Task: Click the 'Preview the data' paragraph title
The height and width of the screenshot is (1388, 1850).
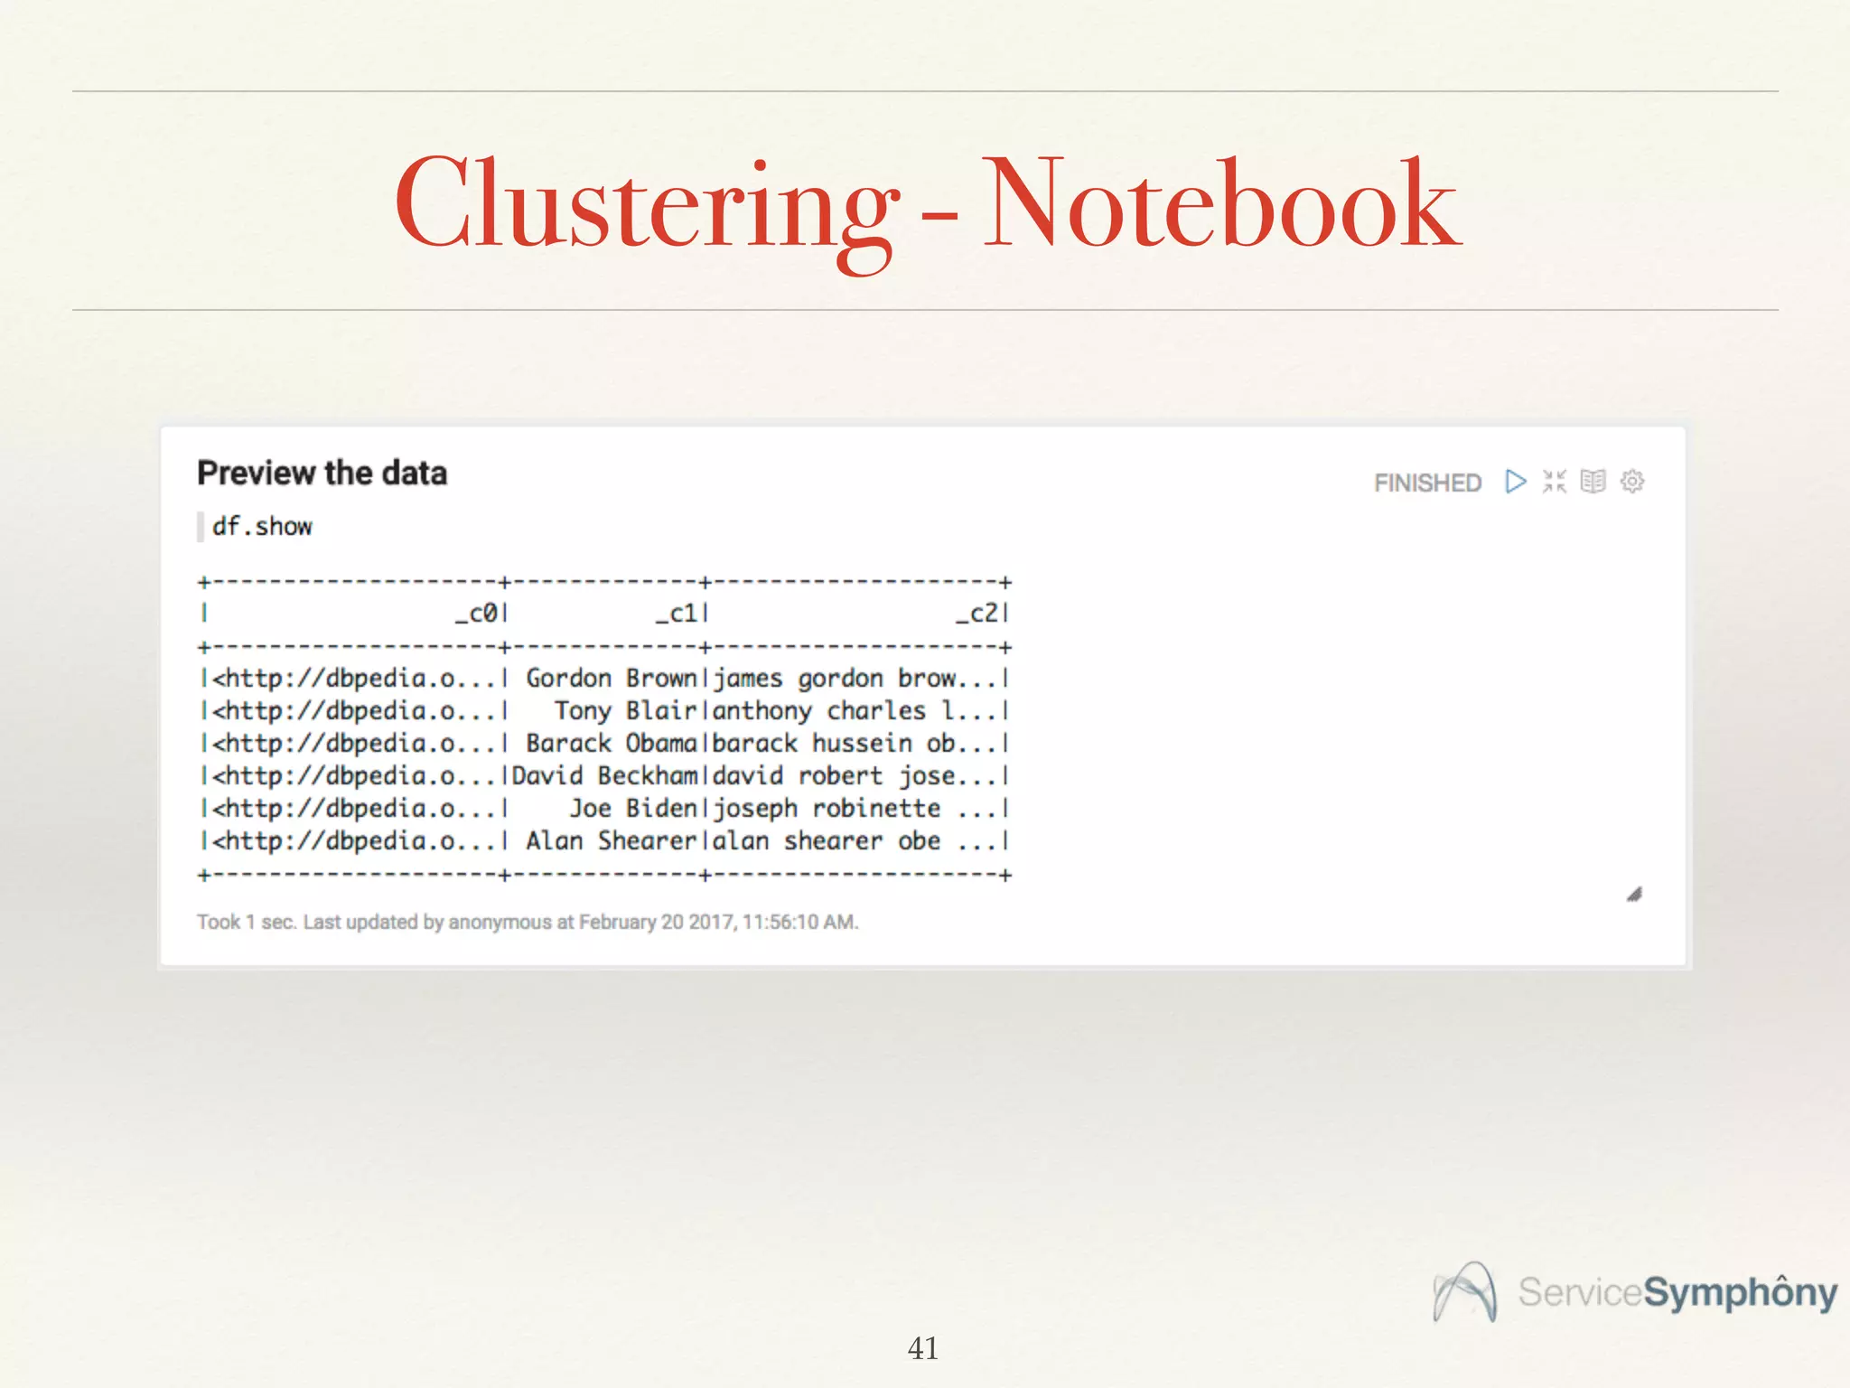Action: (322, 474)
